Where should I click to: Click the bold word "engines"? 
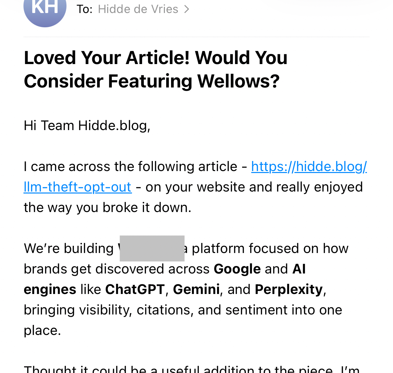[x=50, y=289]
